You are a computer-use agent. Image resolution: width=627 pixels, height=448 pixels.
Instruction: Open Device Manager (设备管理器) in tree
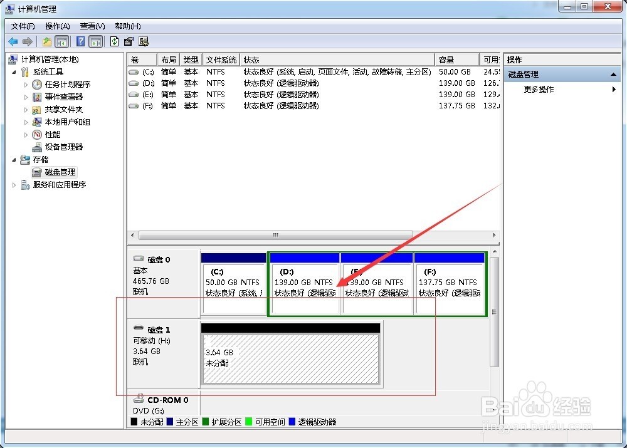tap(63, 147)
